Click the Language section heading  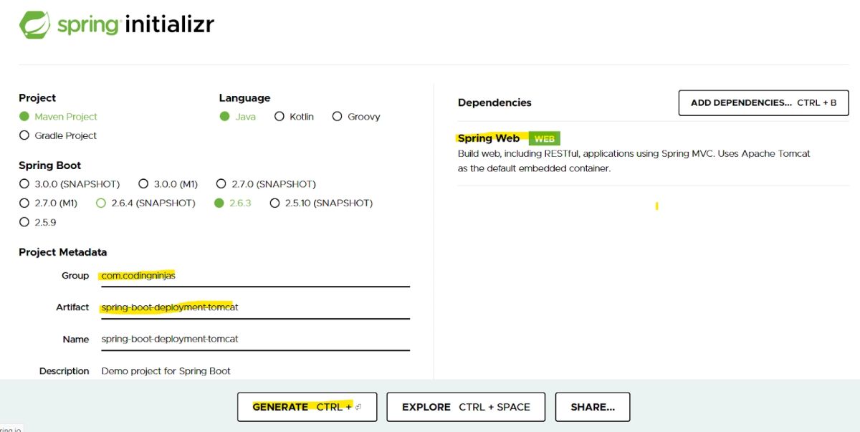(244, 98)
